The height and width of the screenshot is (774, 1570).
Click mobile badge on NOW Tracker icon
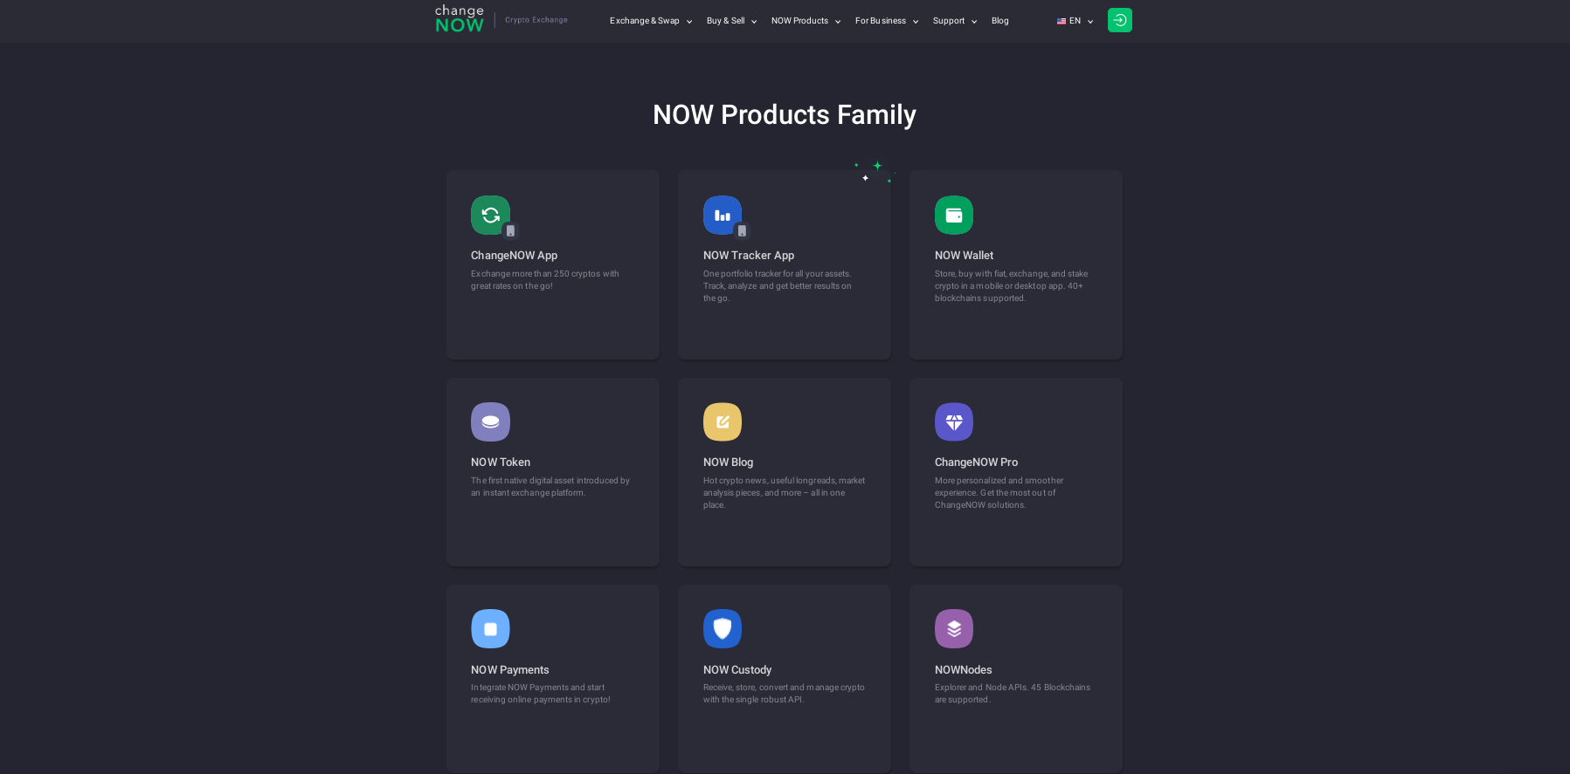742,231
